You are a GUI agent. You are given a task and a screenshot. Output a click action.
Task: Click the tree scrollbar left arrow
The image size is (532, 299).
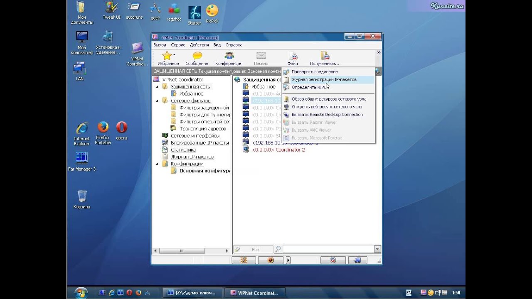coord(156,251)
